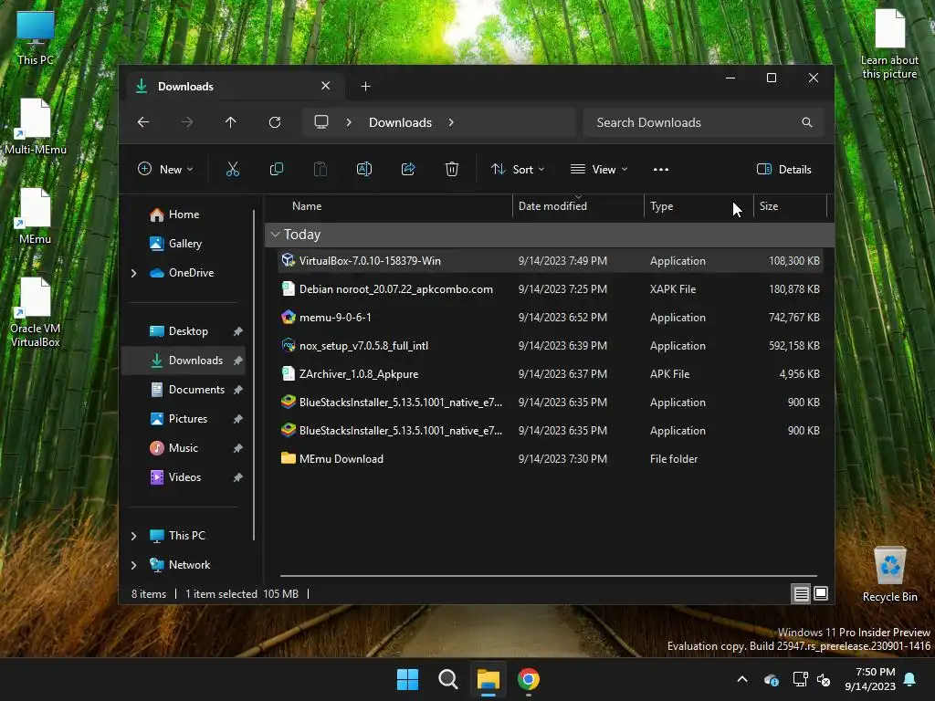Viewport: 935px width, 701px height.
Task: Click chevron before Downloads in address bar
Action: click(x=349, y=122)
